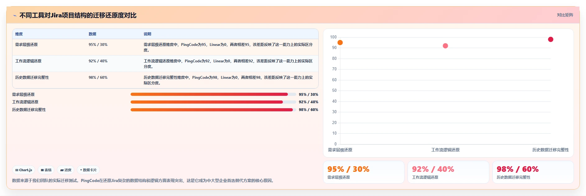Click the 对比矩阵 badge
The width and height of the screenshot is (586, 196).
[565, 15]
